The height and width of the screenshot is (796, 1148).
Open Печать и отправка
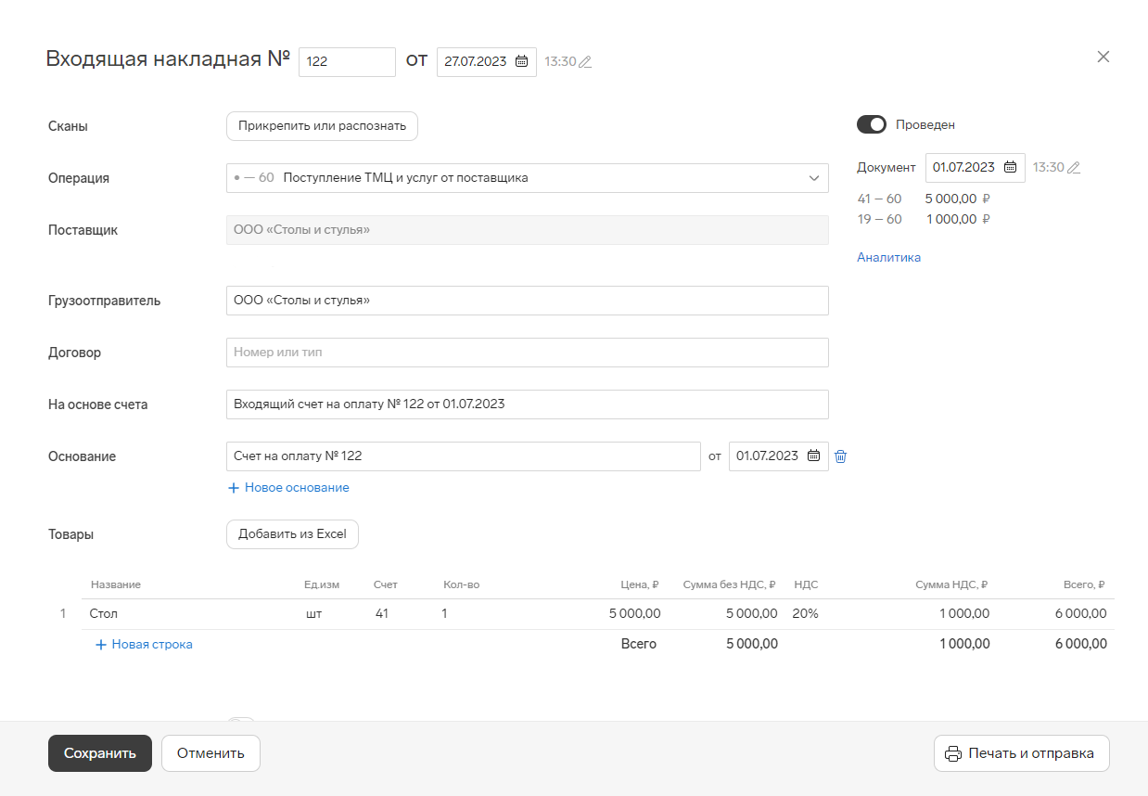point(1022,753)
